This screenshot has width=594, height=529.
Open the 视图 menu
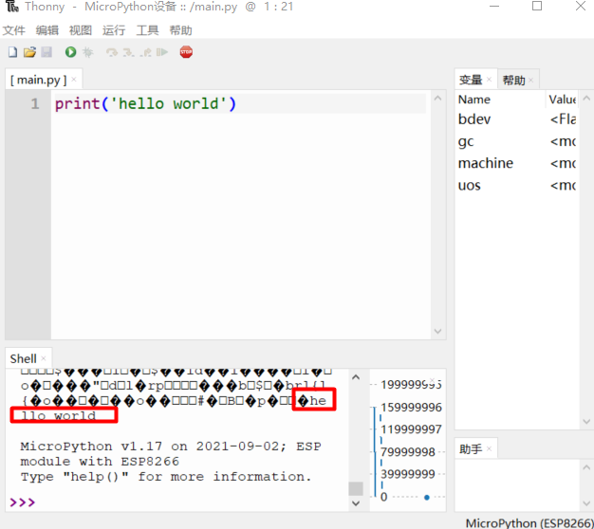click(81, 30)
